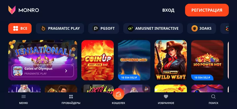Image resolution: width=237 pixels, height=109 pixels.
Task: Open the Coin Up Hot Fire game
Action: [98, 60]
